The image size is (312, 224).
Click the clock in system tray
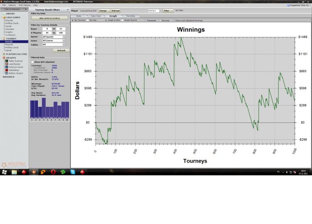click(303, 172)
